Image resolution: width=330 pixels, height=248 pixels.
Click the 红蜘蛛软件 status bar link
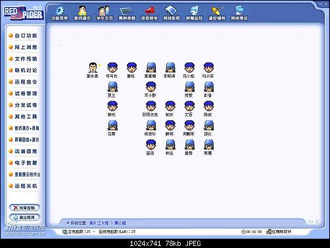point(279,232)
